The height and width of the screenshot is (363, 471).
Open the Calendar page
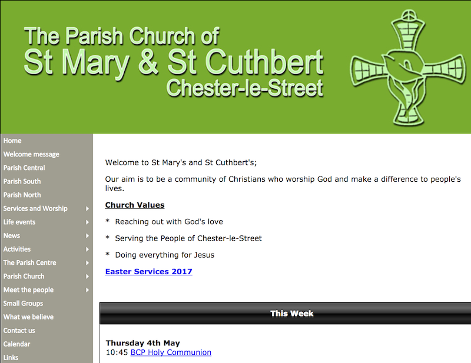(x=16, y=344)
